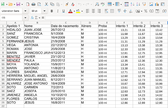Expand the font name dropdown
The height and width of the screenshot is (108, 168).
[x=25, y=11]
